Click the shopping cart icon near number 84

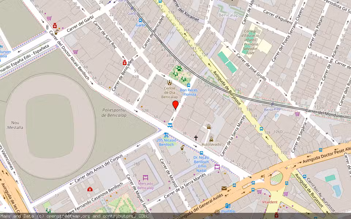point(49,18)
